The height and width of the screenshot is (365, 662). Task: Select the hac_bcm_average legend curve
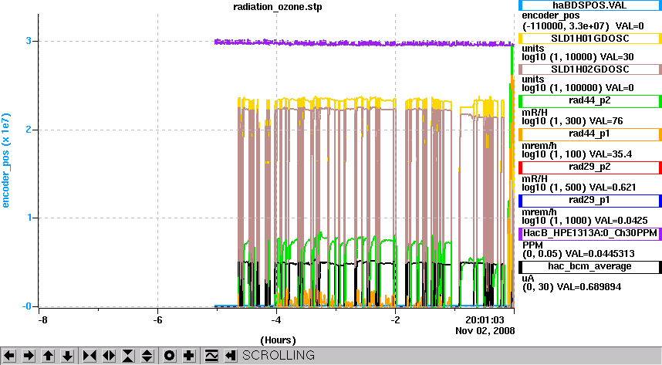click(589, 266)
